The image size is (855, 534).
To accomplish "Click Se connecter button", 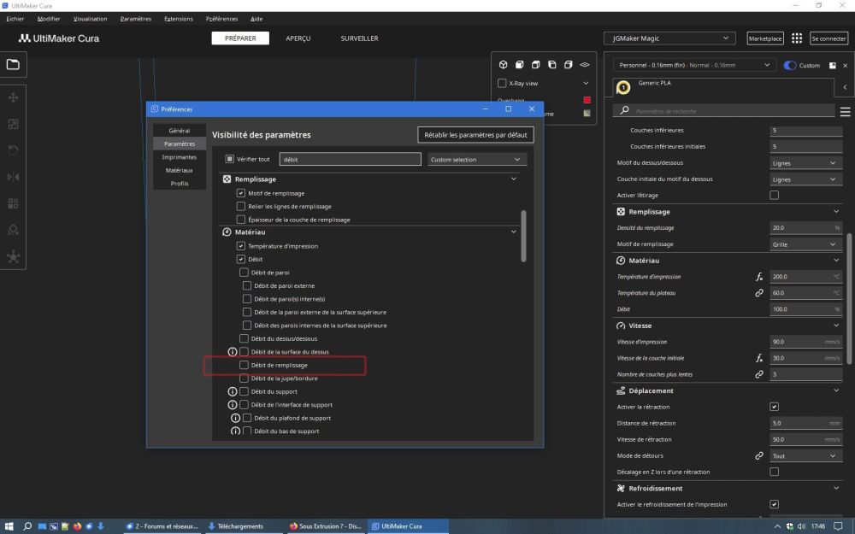I will (x=828, y=38).
